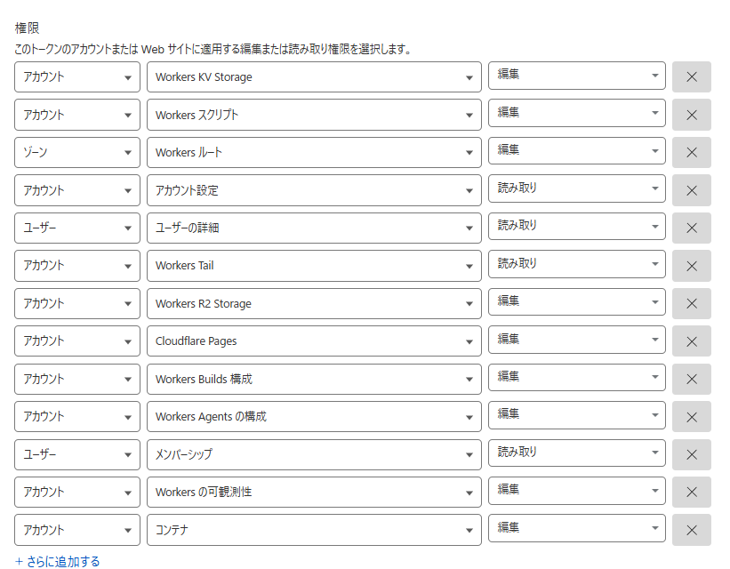Open the メンバーシップ permission dropdown
The image size is (730, 569).
(312, 454)
